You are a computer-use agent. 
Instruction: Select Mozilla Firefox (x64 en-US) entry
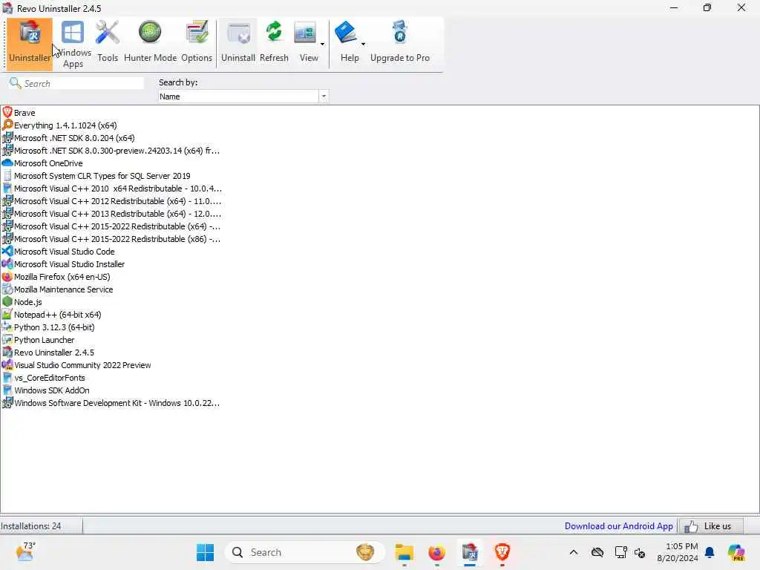(x=56, y=276)
